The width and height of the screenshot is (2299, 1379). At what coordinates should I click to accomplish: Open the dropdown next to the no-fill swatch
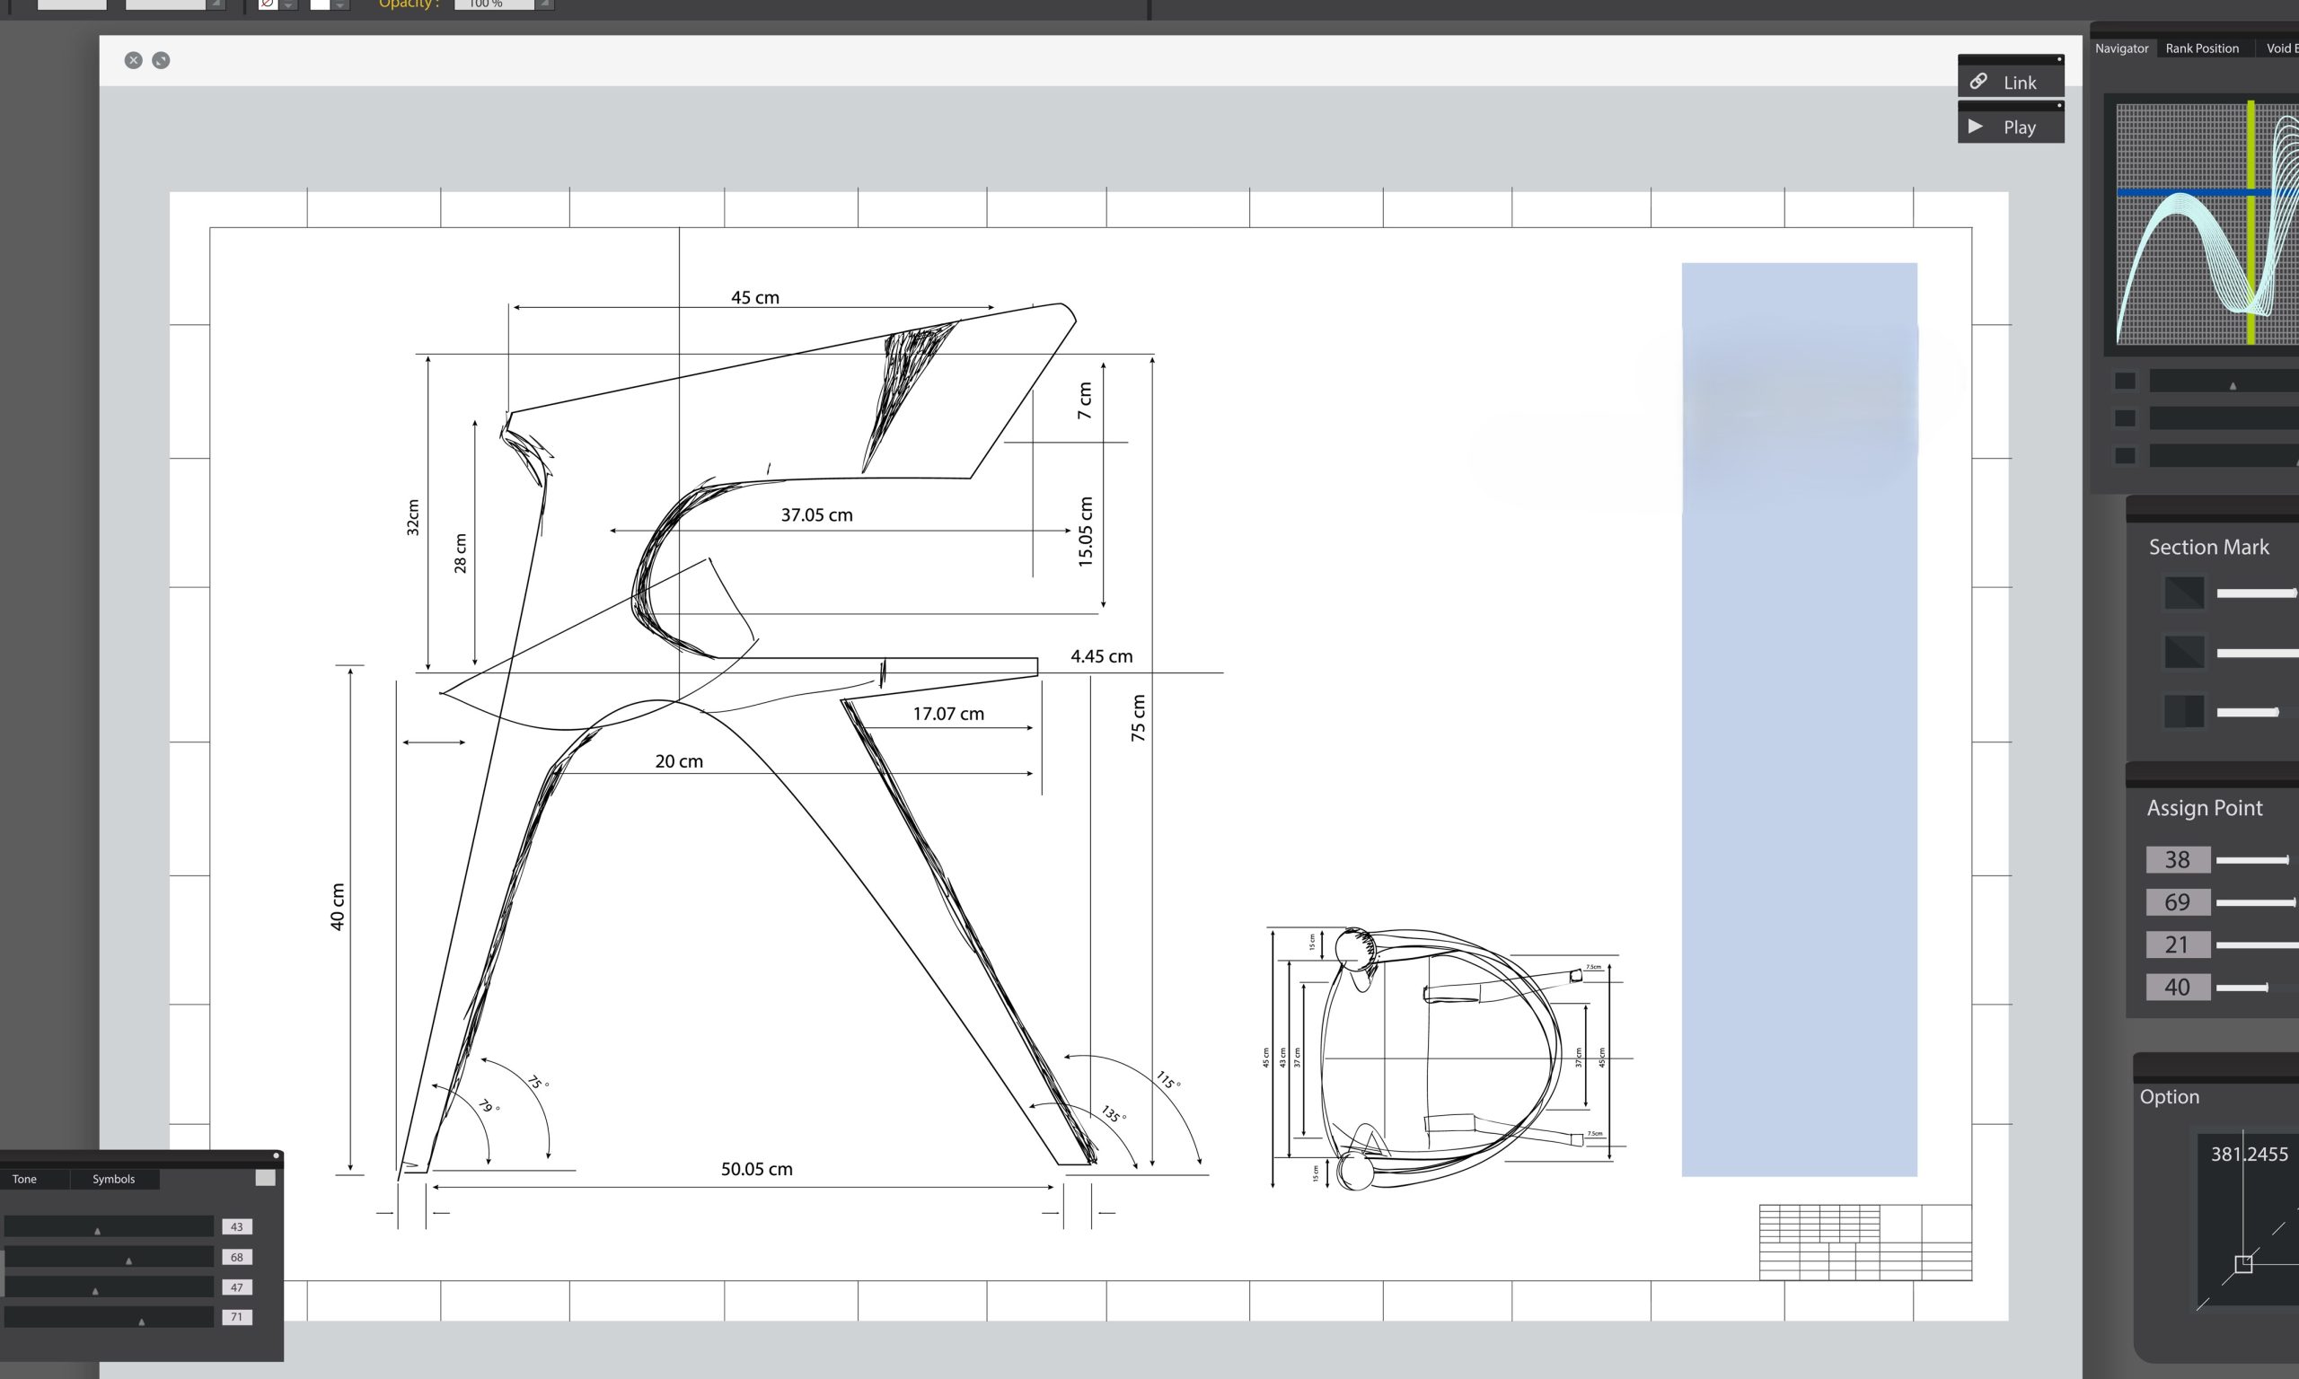click(x=288, y=4)
